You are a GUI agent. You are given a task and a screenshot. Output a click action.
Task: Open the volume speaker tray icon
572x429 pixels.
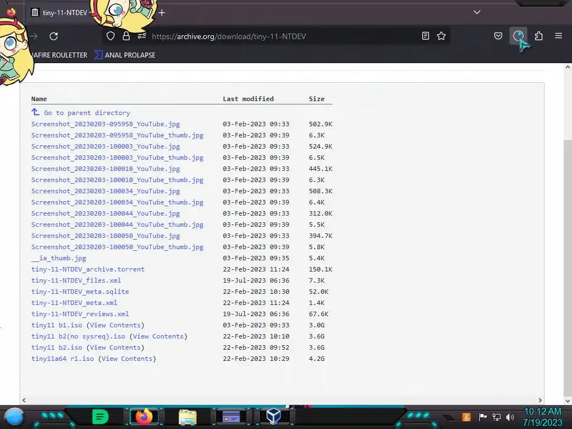[510, 417]
